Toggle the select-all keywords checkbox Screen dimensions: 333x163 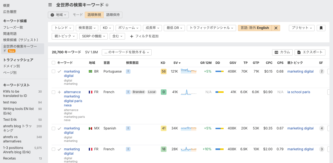click(x=54, y=63)
